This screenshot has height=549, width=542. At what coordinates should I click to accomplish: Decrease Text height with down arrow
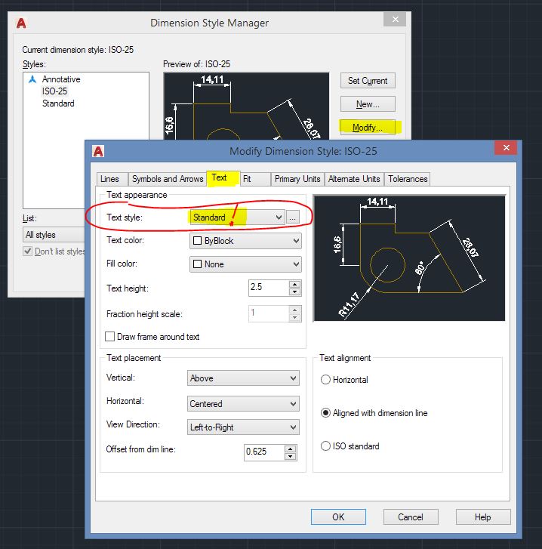pos(295,292)
